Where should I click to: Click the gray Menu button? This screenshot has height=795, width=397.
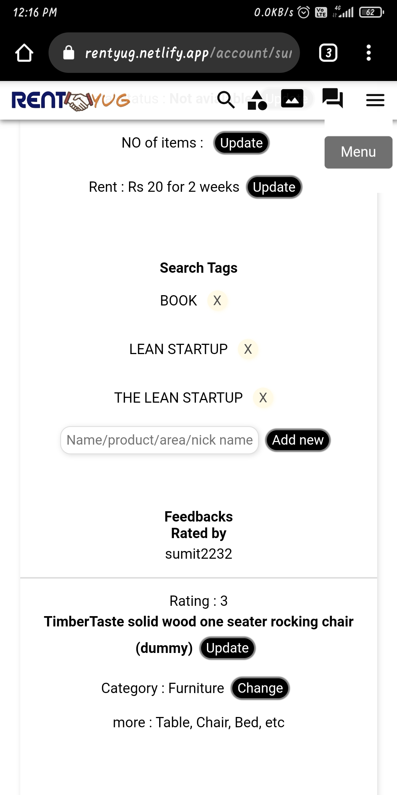point(358,152)
